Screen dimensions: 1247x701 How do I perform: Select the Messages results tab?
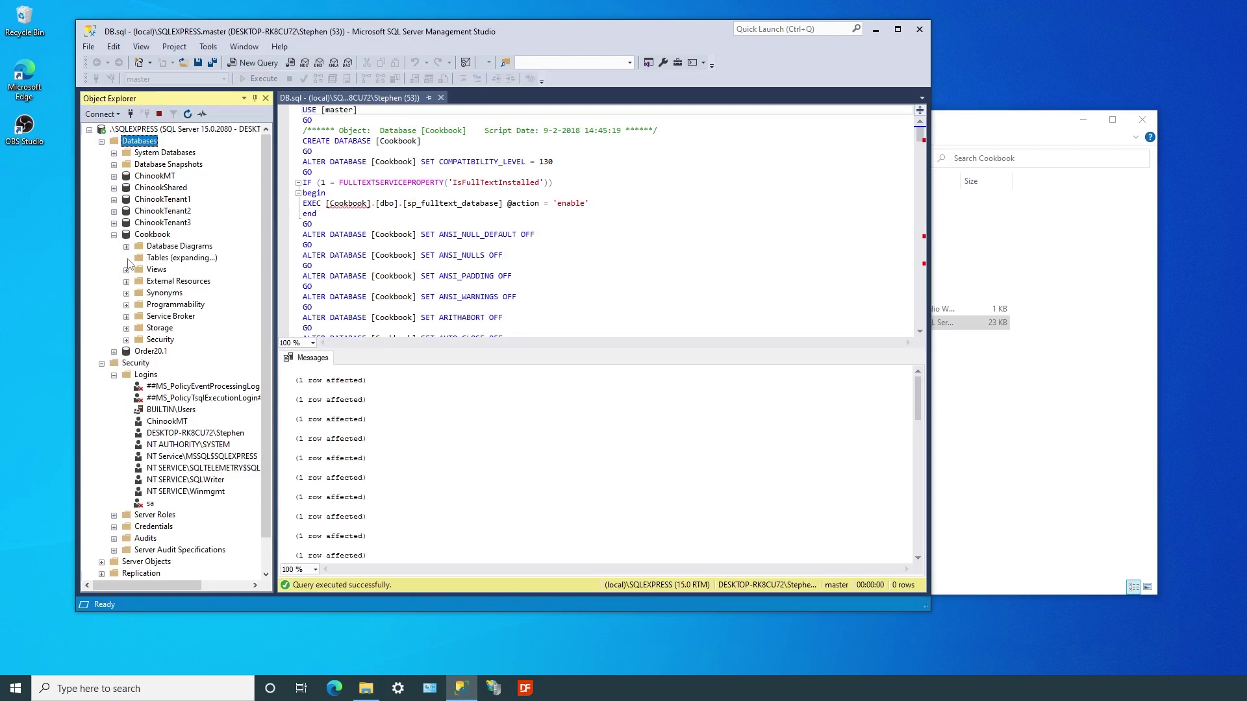point(306,358)
